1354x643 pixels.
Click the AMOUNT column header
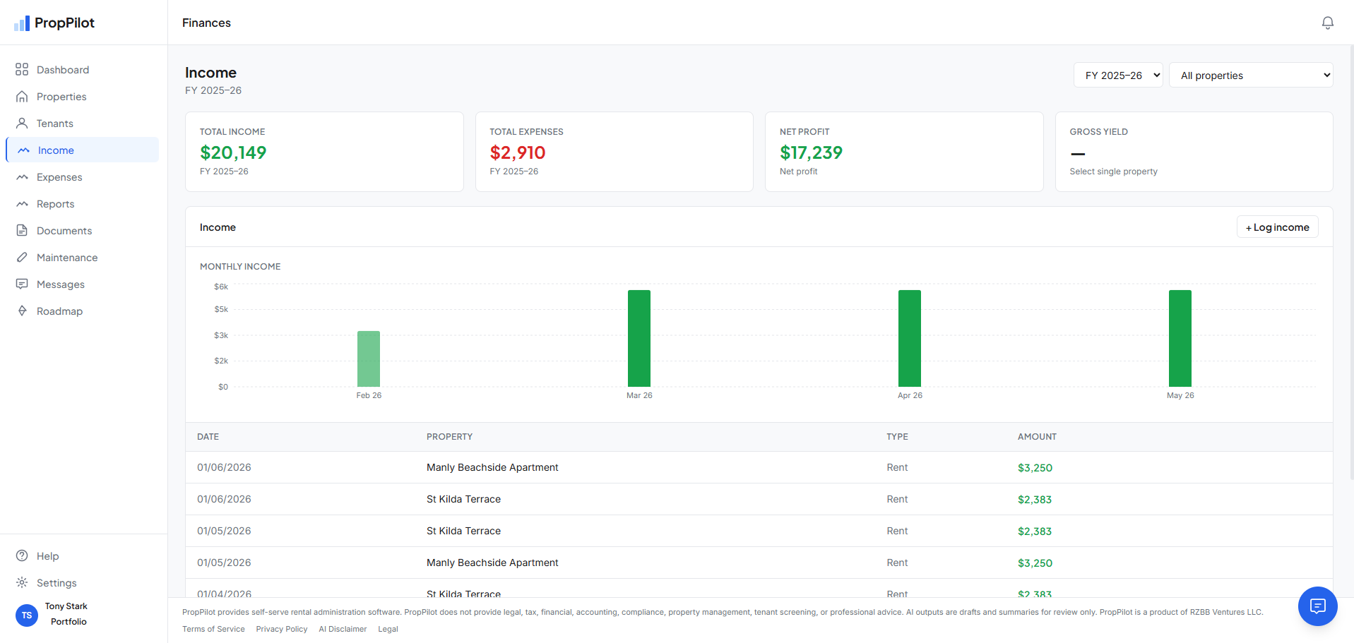(1037, 437)
